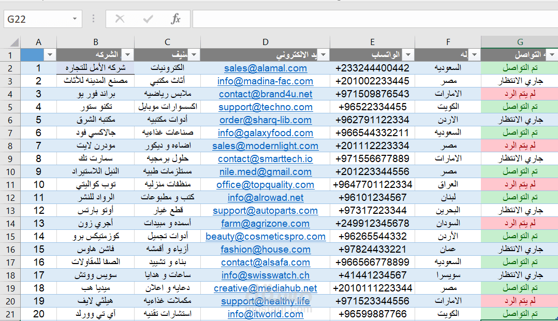Open support@autoparts.com email link
Image resolution: width=558 pixels, height=321 pixels.
pos(265,211)
